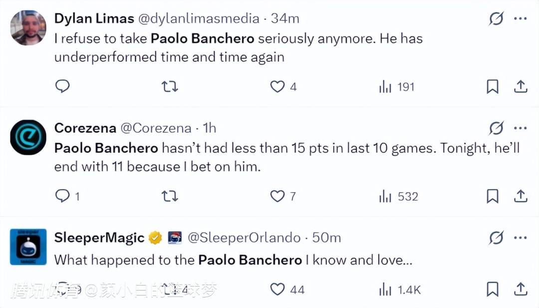539x308 pixels.
Task: Reply to the Corezena tweet
Action: (62, 196)
